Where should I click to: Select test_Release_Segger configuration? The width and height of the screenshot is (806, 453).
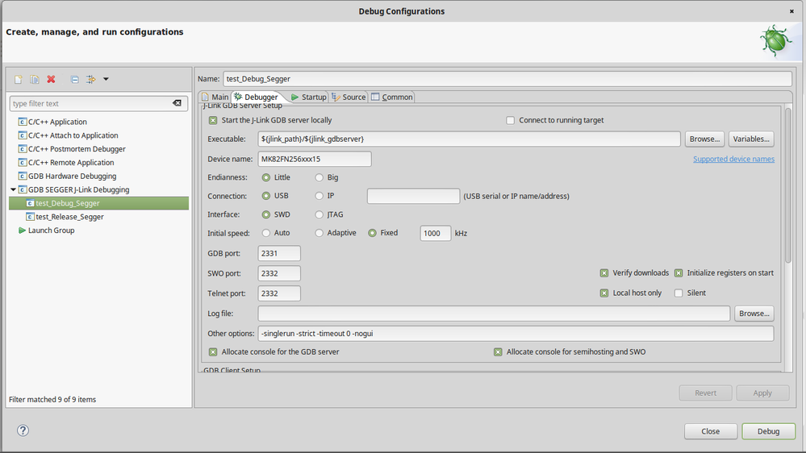69,217
